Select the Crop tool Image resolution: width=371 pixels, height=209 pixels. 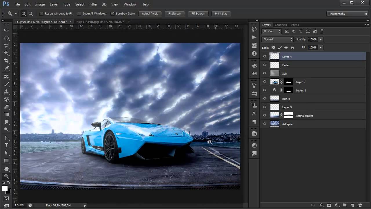[x=6, y=61]
